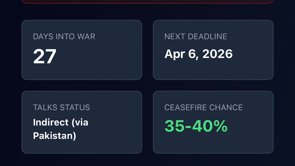The height and width of the screenshot is (166, 295).
Task: Click the TALKS STATUS label
Action: pyautogui.click(x=61, y=107)
